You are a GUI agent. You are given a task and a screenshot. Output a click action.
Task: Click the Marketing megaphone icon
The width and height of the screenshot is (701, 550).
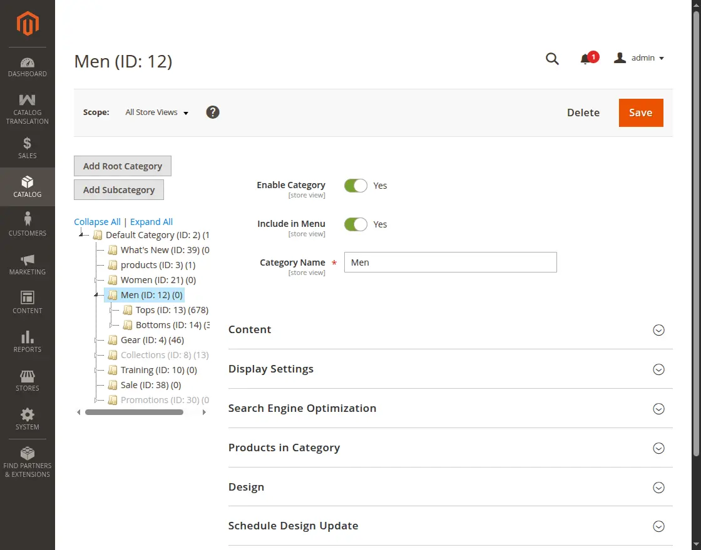click(x=27, y=264)
